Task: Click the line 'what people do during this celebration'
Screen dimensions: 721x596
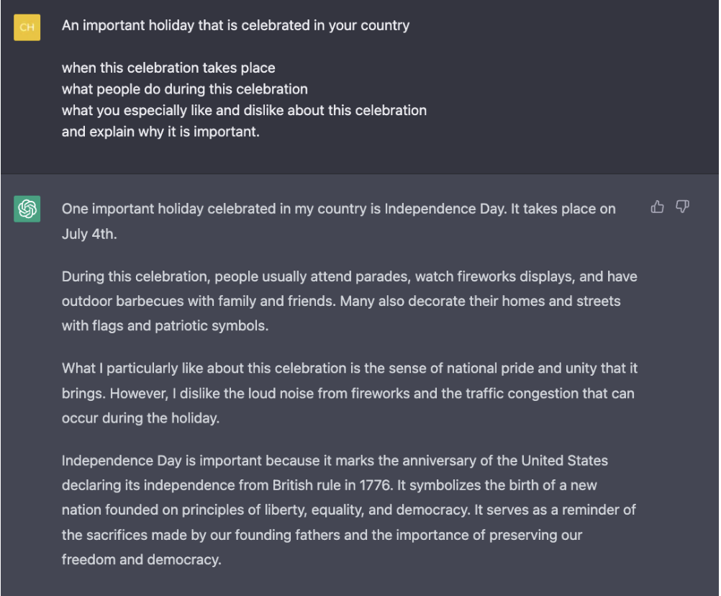Action: [x=184, y=90]
